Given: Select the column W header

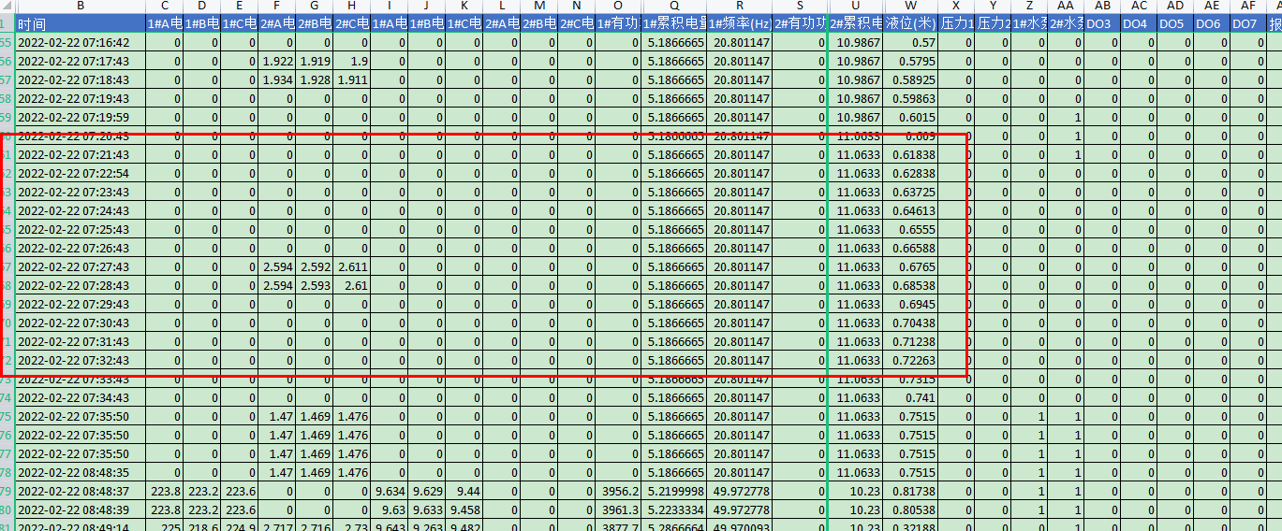Looking at the screenshot, I should 910,7.
